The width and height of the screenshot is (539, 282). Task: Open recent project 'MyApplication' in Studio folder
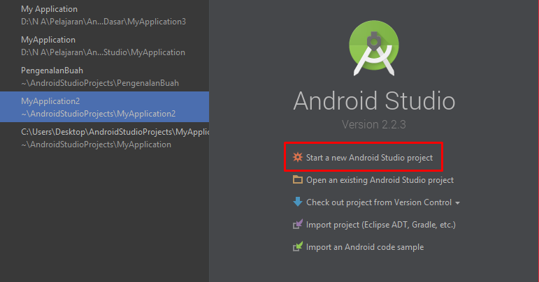[x=104, y=46]
